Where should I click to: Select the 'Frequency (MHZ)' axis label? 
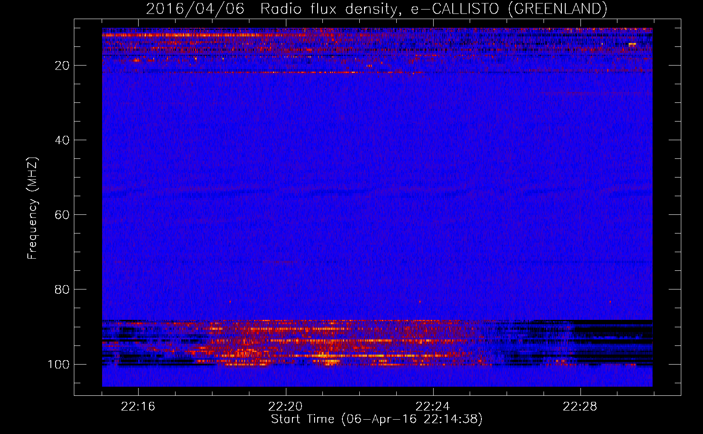click(33, 208)
